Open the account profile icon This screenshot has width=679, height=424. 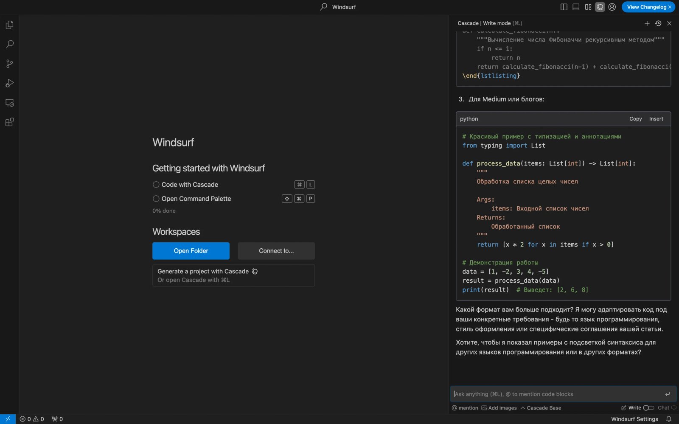[612, 7]
